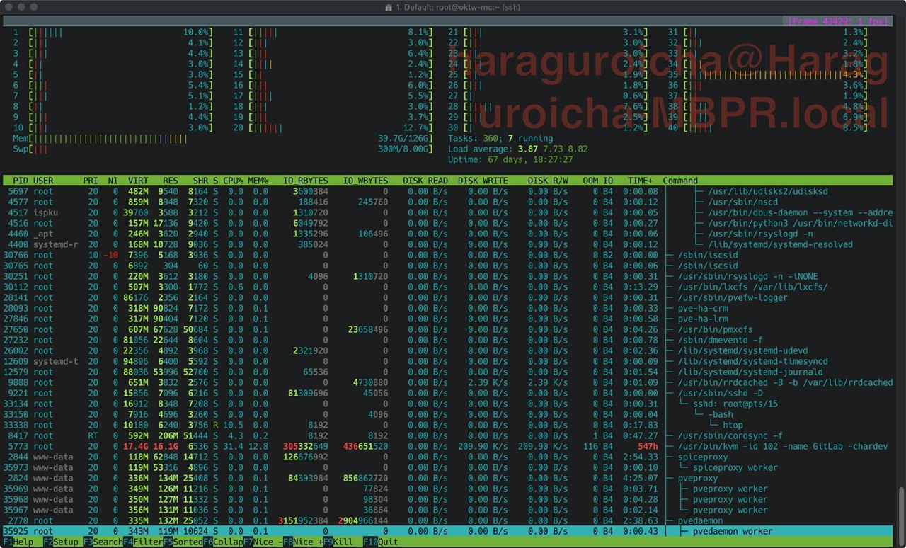Select the pveproxy parent row with PID 2824

[x=448, y=478]
